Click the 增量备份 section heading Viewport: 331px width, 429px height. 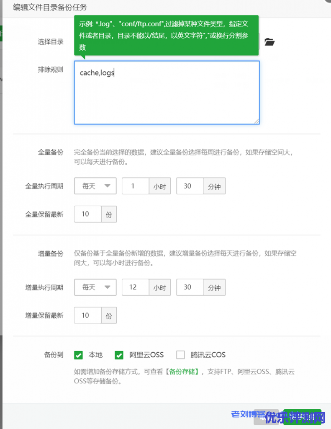point(51,253)
